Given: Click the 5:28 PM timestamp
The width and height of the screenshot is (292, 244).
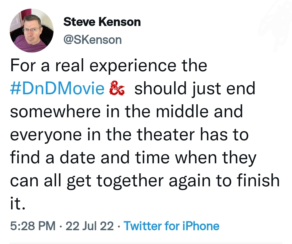Looking at the screenshot, I should tap(32, 226).
